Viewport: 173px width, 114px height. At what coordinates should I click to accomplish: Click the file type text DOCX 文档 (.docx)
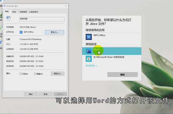pyautogui.click(x=28, y=27)
